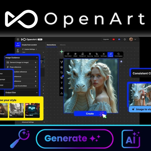Click the Advanced Settings label
The width and height of the screenshot is (151, 151).
tap(28, 122)
